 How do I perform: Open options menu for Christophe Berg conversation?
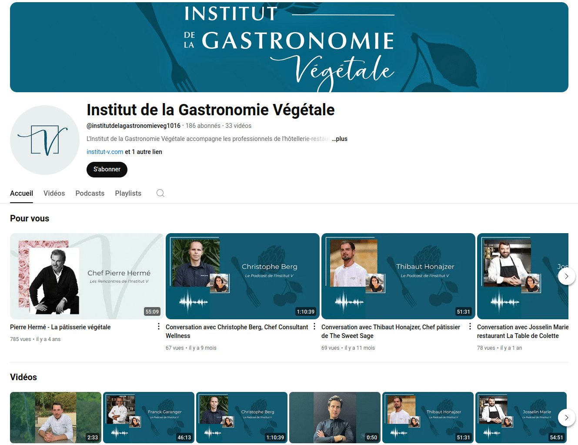point(314,327)
